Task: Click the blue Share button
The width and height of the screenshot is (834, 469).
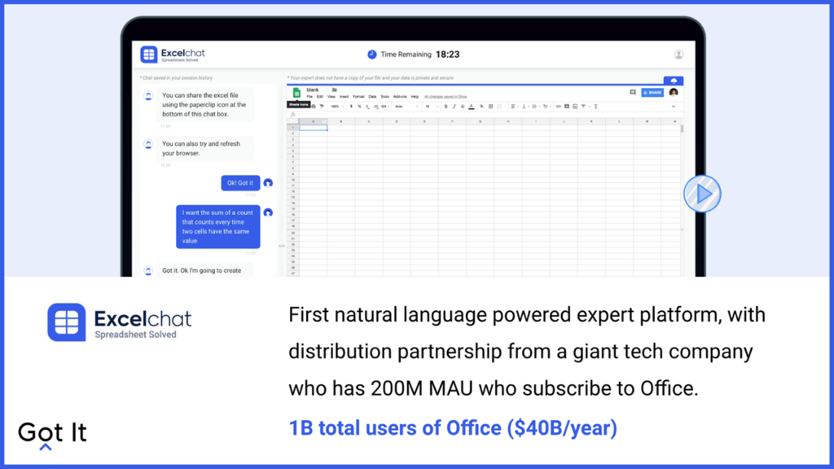Action: click(x=652, y=93)
